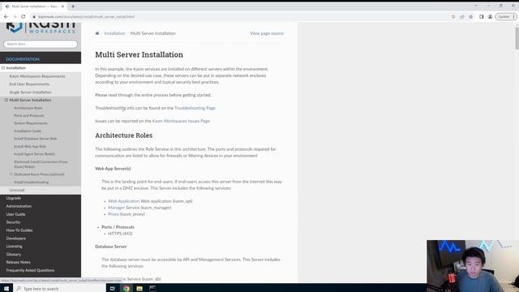Click the Google icon in address bar

coord(453,16)
